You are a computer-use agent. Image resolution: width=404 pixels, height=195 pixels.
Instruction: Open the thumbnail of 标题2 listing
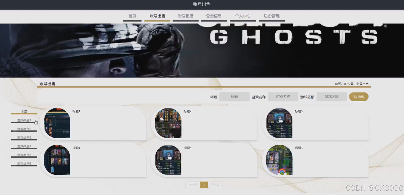coord(168,123)
